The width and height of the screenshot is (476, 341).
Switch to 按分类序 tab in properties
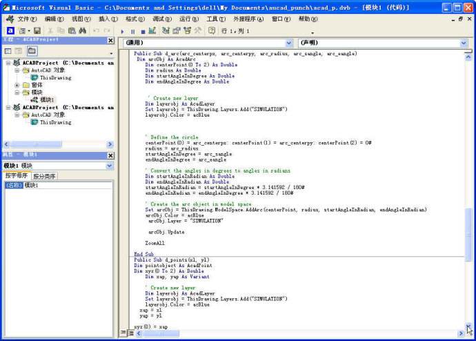(44, 177)
